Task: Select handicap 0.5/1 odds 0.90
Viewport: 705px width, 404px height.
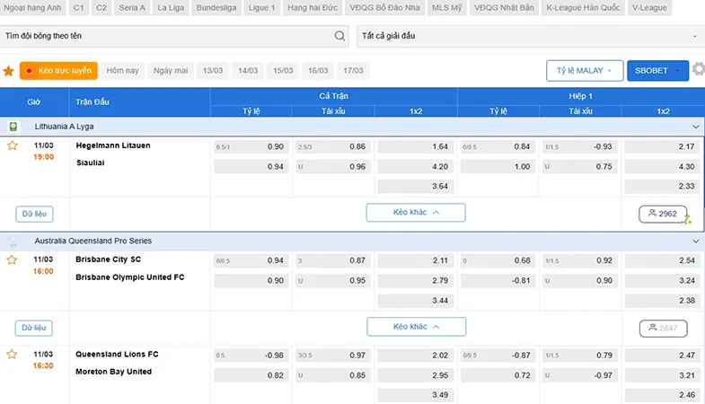Action: 251,146
